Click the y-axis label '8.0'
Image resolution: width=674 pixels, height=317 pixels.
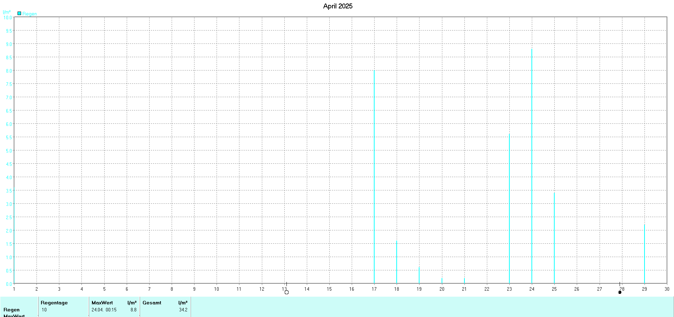tap(9, 71)
